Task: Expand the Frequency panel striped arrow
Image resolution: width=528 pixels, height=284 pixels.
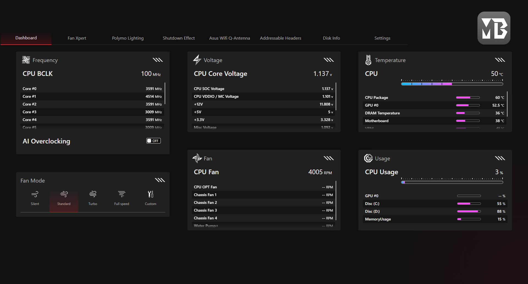Action: (x=158, y=60)
